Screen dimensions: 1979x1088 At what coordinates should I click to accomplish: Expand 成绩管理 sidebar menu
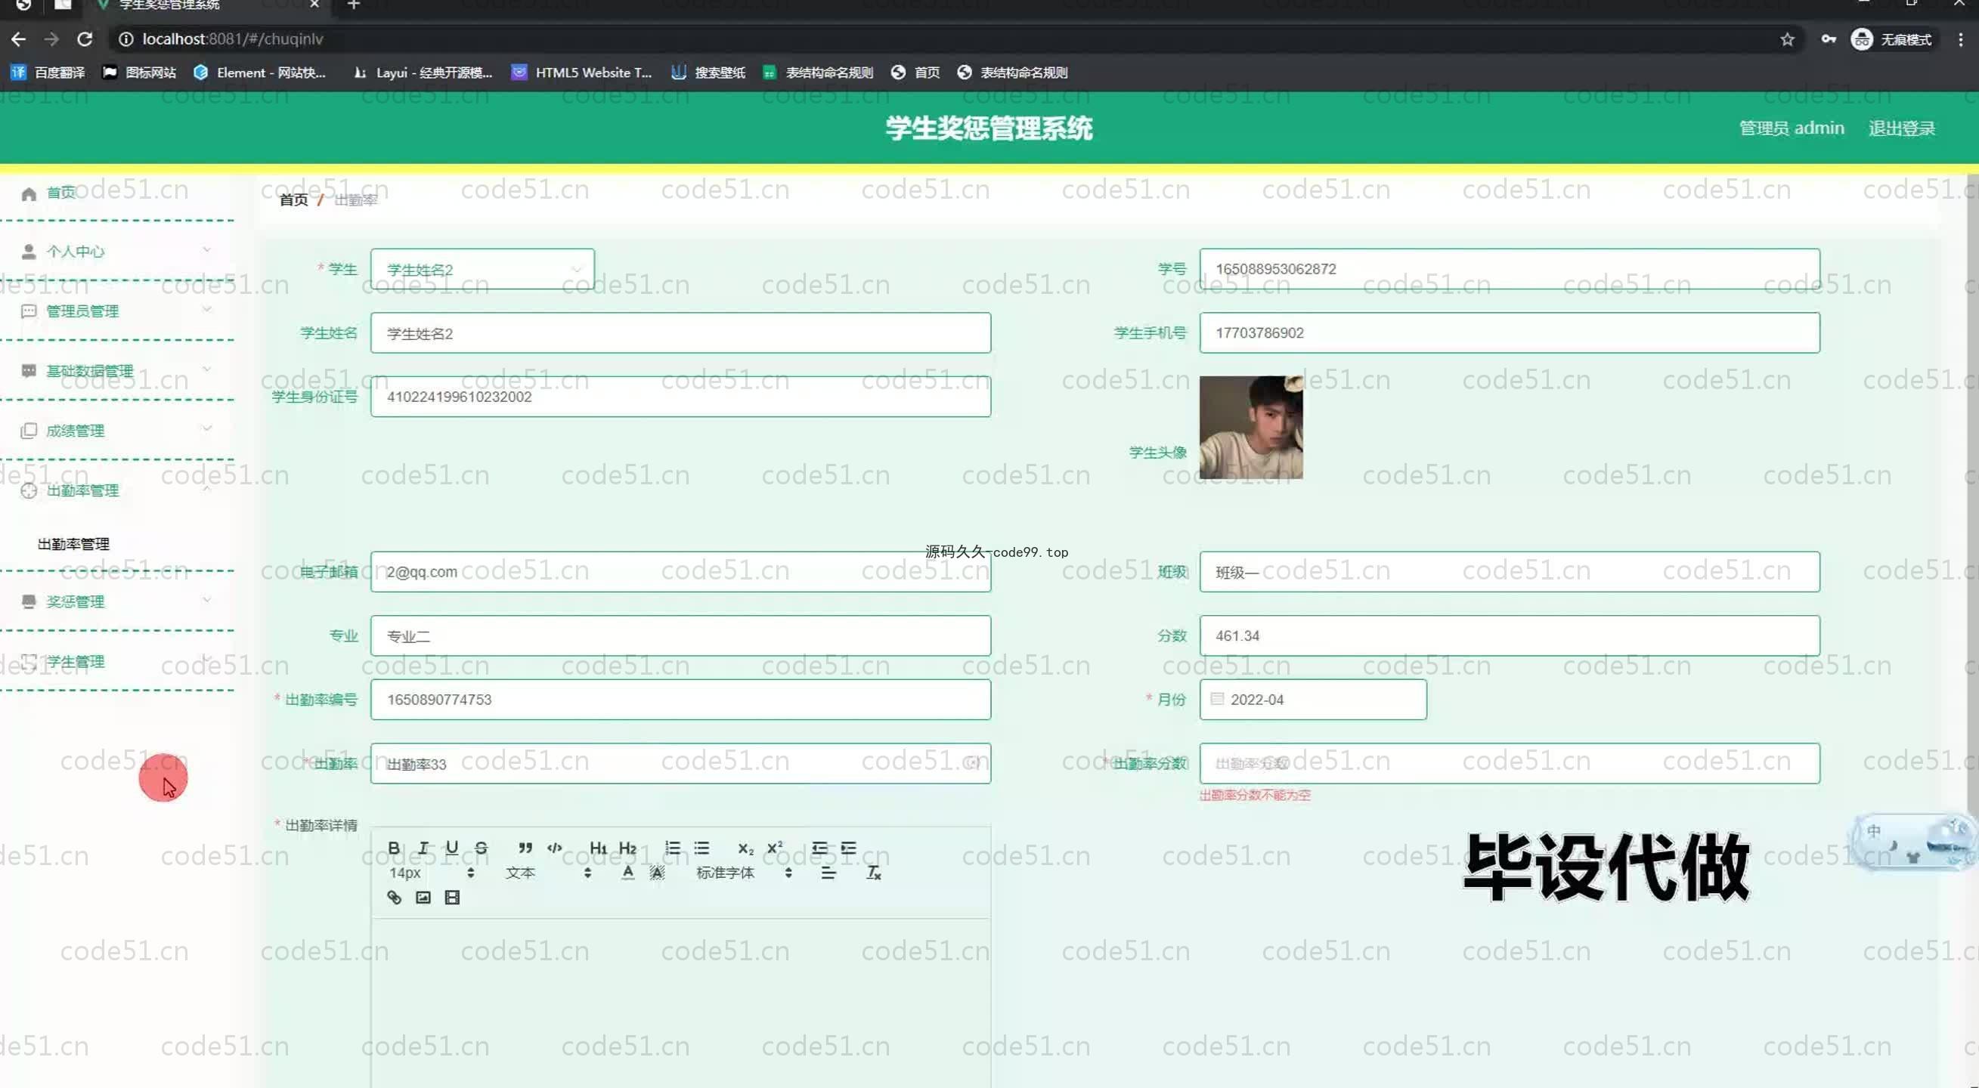[116, 431]
